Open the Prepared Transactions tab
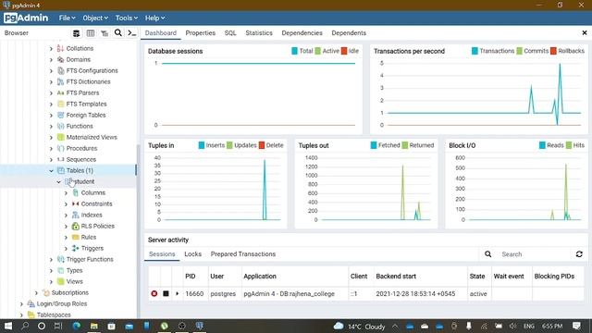 point(243,254)
